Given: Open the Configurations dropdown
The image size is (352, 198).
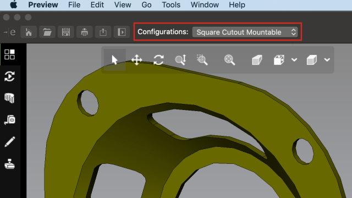Looking at the screenshot, I should point(245,32).
